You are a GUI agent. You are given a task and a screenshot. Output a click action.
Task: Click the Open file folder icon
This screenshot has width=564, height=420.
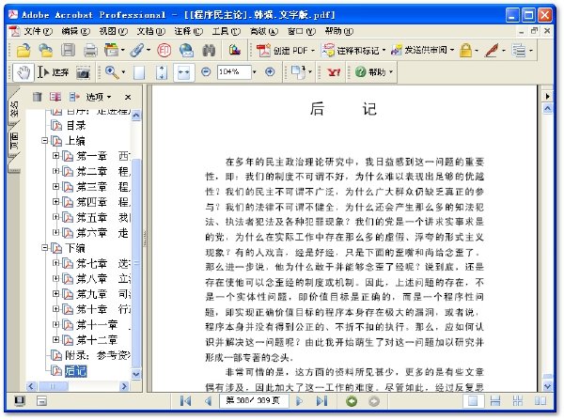tap(23, 51)
